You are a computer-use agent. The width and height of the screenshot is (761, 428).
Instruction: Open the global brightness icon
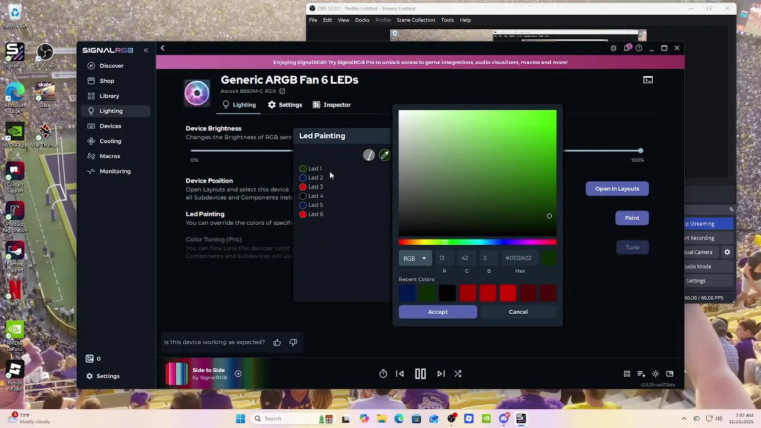655,374
